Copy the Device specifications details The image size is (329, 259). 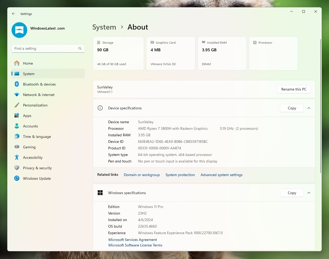pos(292,108)
